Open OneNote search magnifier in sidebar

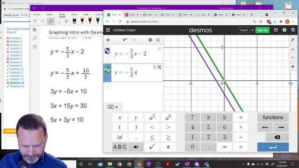[x=35, y=38]
